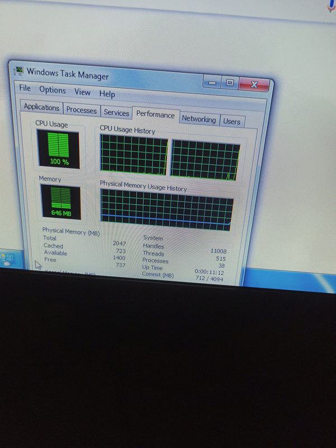Open the Help menu
336x448 pixels.
tap(107, 94)
